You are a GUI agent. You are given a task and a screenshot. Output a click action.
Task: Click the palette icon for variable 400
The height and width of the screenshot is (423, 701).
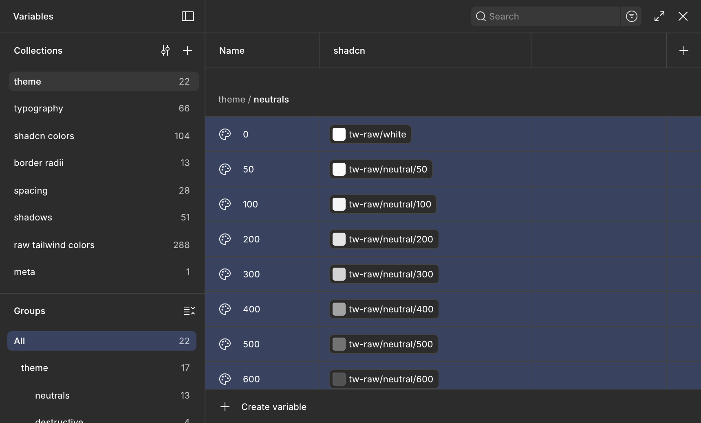(225, 309)
